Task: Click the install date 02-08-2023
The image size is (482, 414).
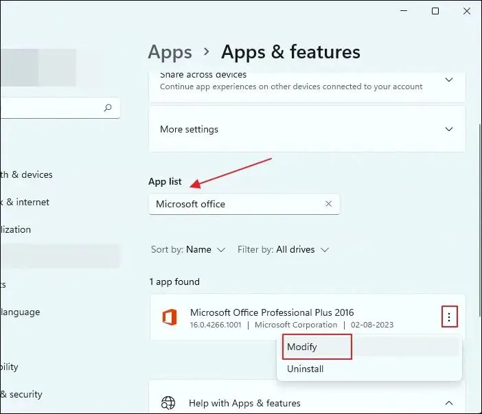Action: pos(372,325)
